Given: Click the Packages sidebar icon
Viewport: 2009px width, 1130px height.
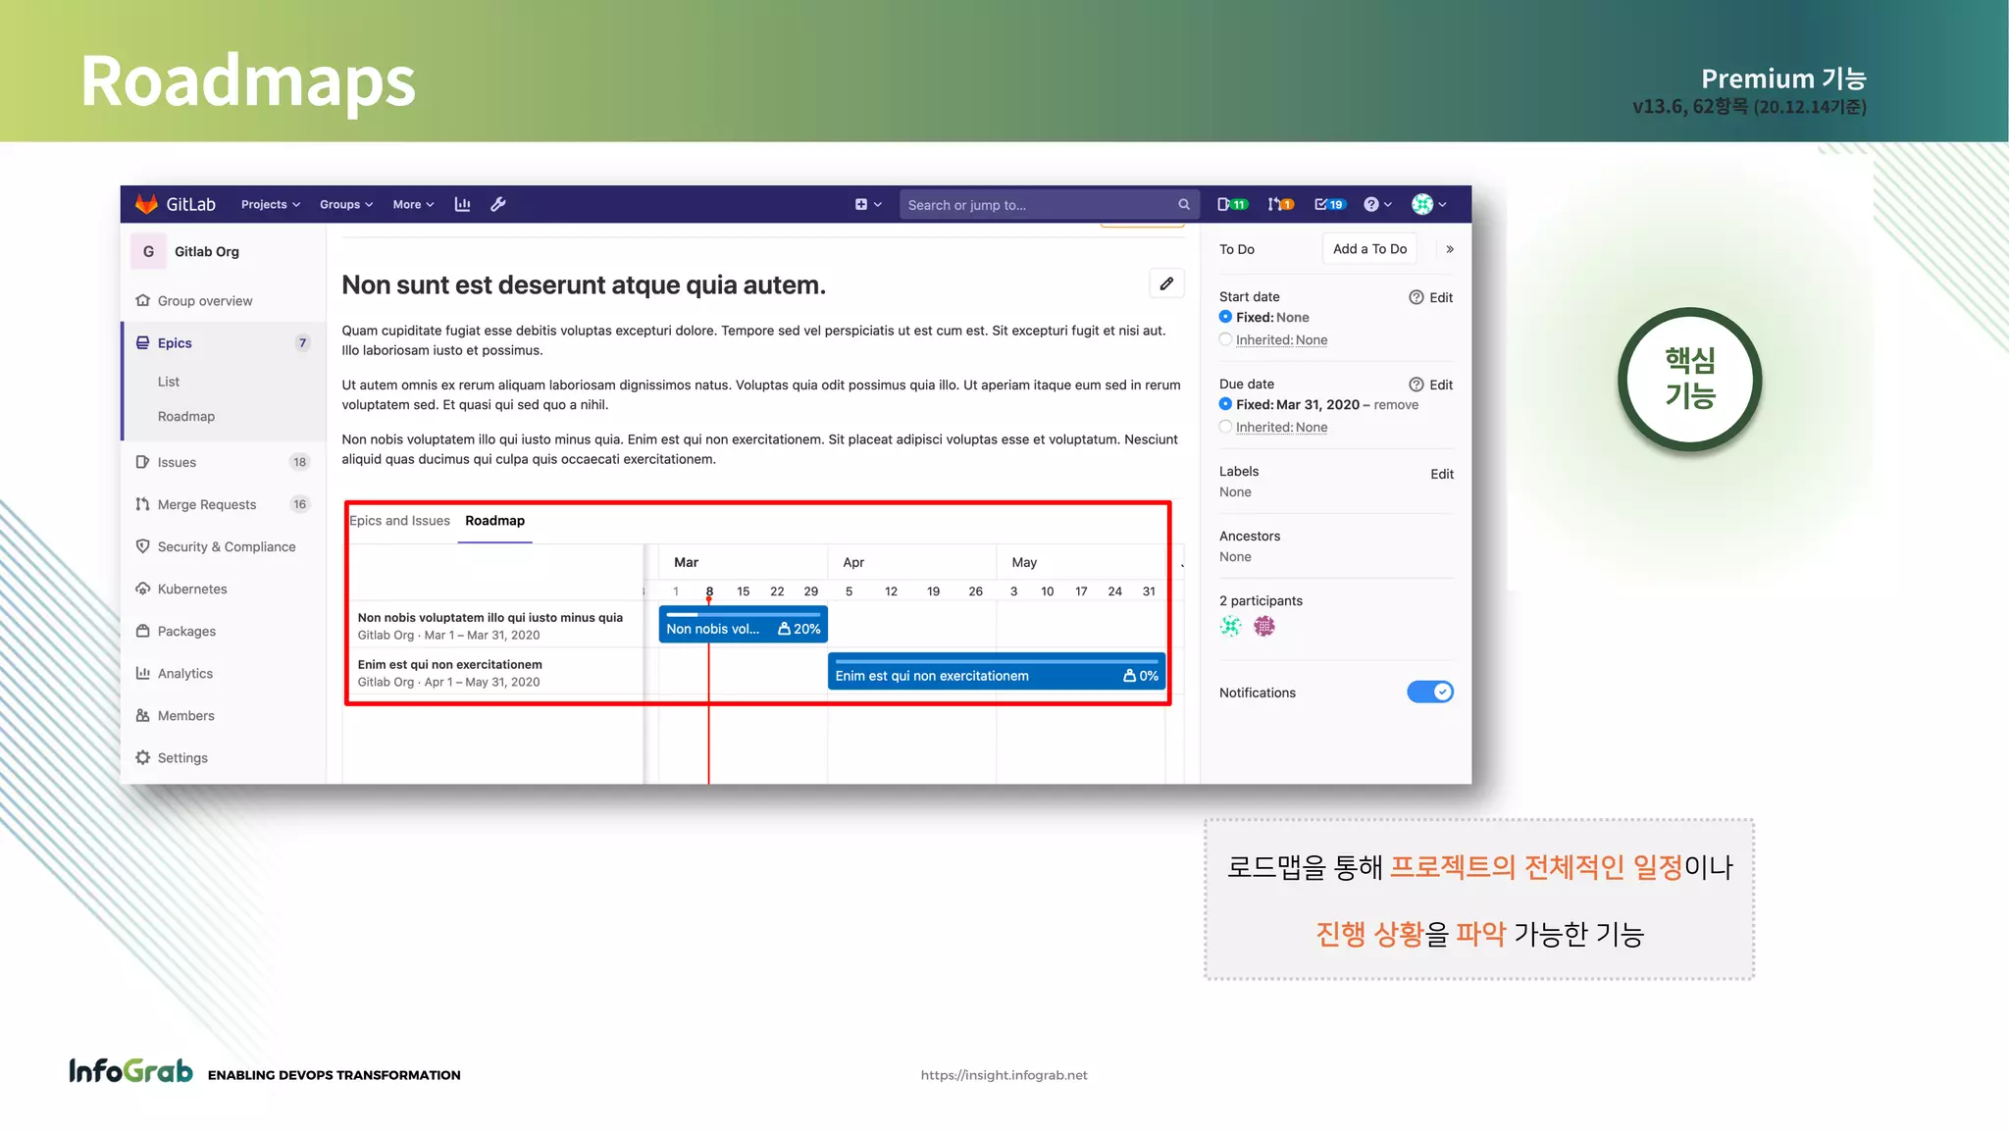Looking at the screenshot, I should (143, 631).
